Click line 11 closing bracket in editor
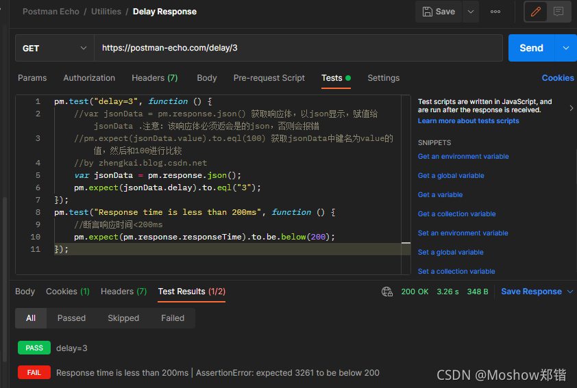Image resolution: width=577 pixels, height=388 pixels. tap(61, 249)
